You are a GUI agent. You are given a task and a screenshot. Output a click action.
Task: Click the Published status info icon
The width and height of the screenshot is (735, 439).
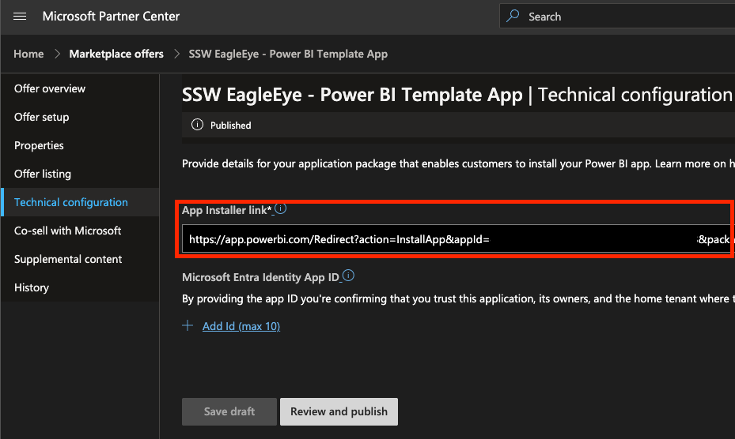(197, 125)
